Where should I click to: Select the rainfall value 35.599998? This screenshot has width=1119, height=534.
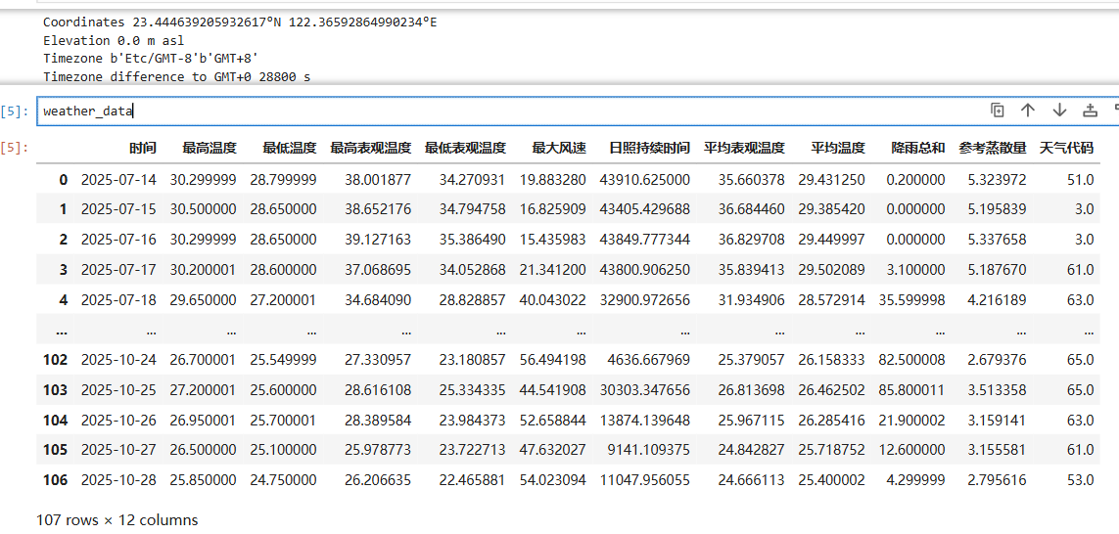(911, 299)
